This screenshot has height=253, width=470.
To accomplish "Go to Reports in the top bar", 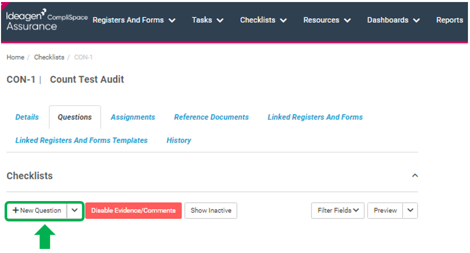I will click(450, 20).
